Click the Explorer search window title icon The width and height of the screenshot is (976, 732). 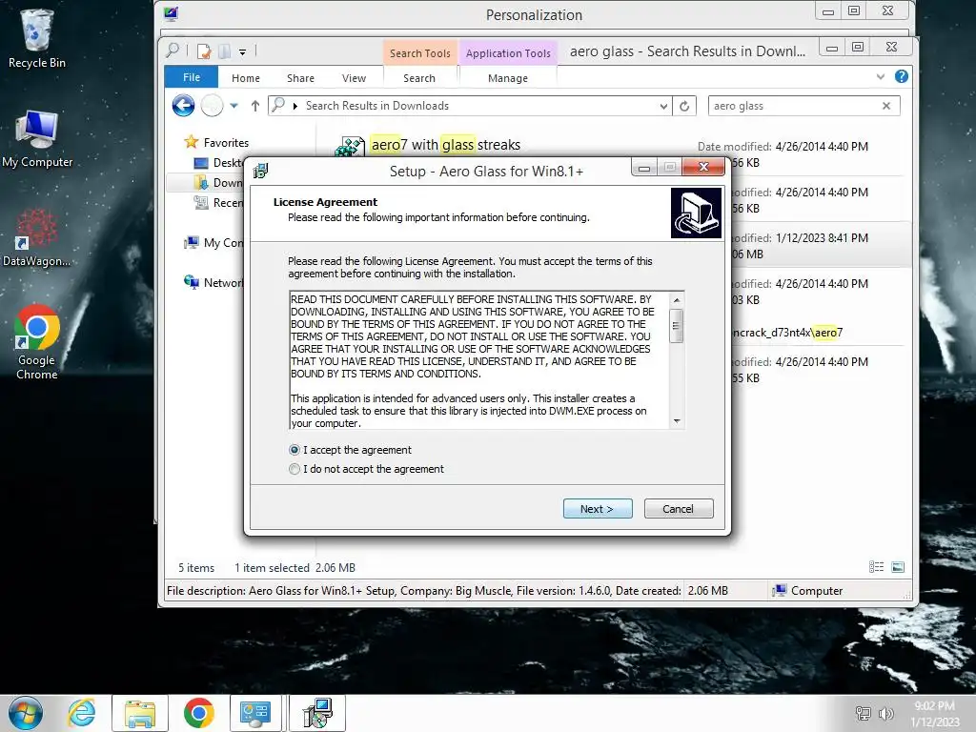click(173, 51)
